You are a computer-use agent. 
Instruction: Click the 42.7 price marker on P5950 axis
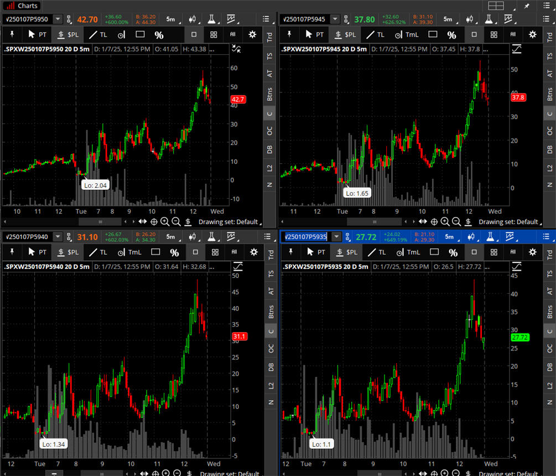(238, 99)
